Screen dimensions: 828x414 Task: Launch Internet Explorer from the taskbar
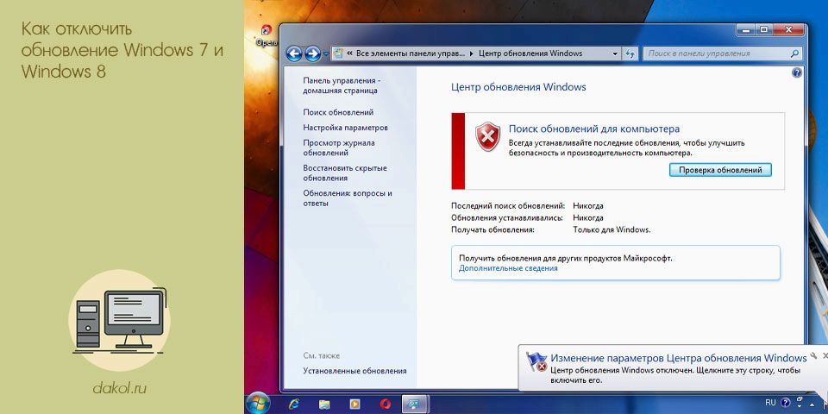pos(294,405)
